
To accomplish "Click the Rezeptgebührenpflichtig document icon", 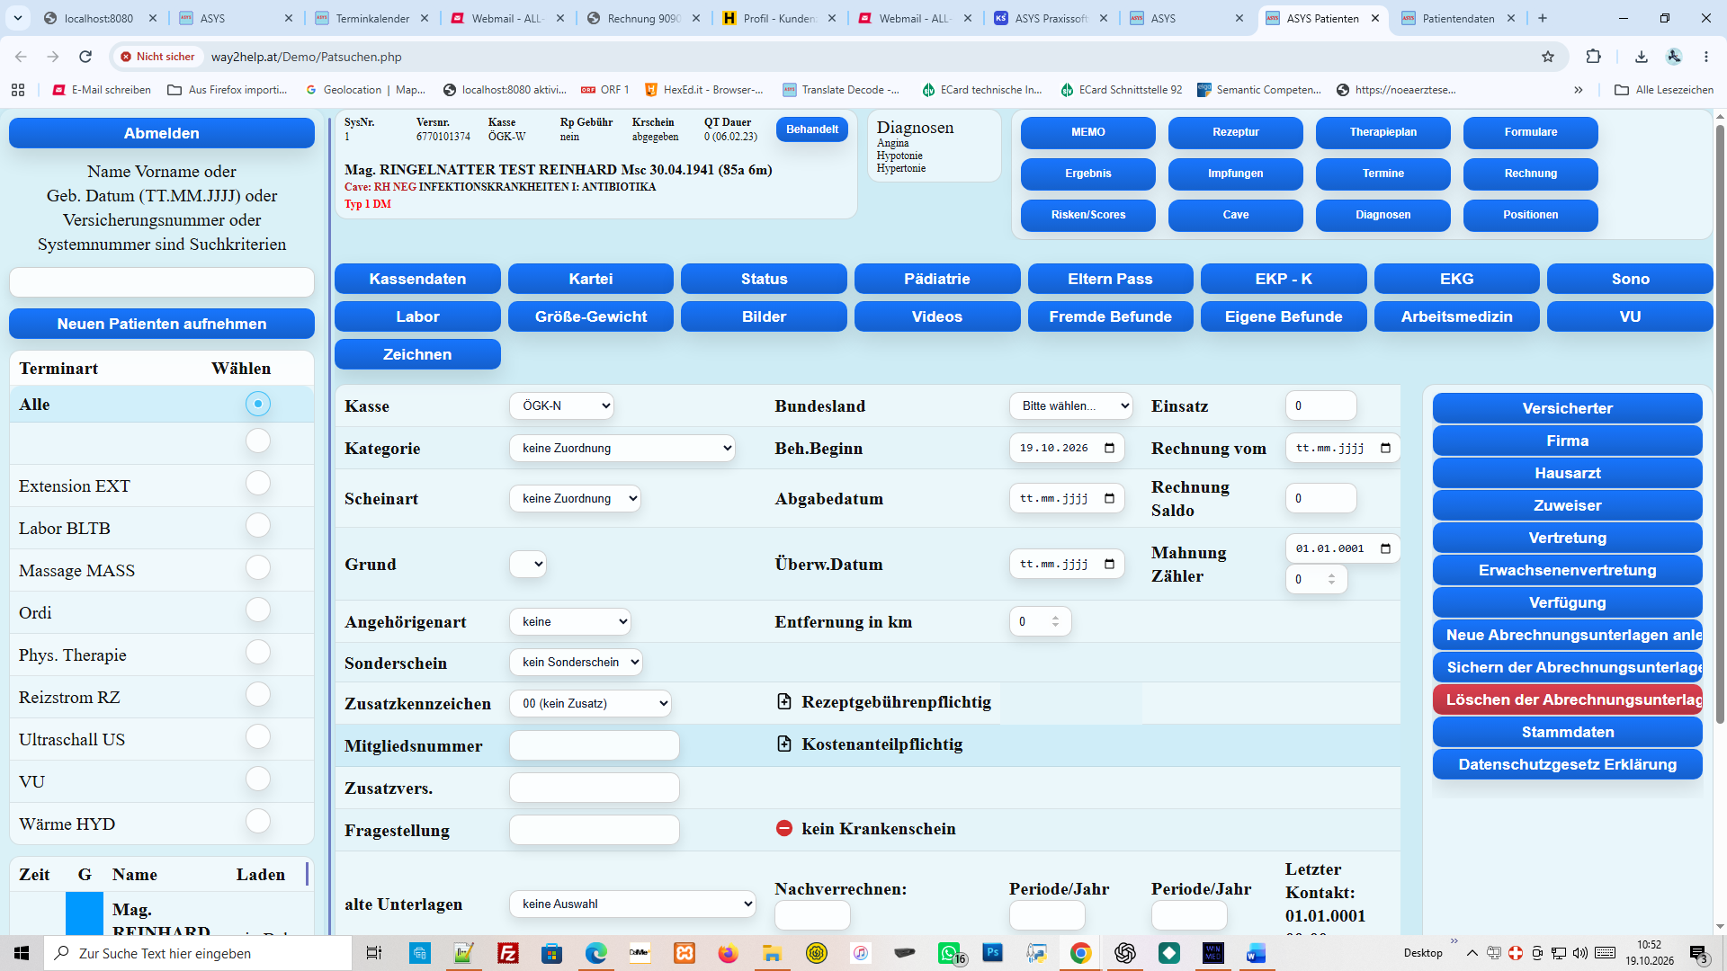I will (x=784, y=702).
